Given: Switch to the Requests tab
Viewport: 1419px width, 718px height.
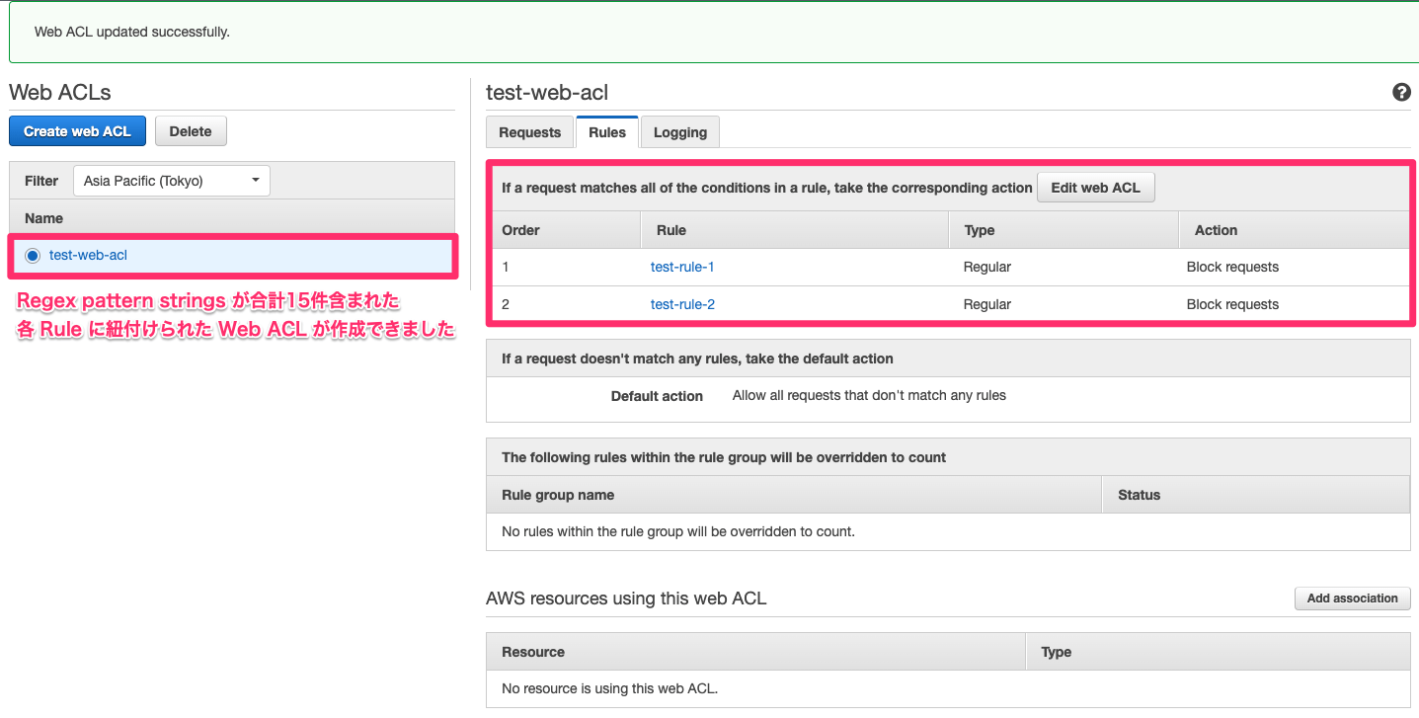Looking at the screenshot, I should [529, 131].
